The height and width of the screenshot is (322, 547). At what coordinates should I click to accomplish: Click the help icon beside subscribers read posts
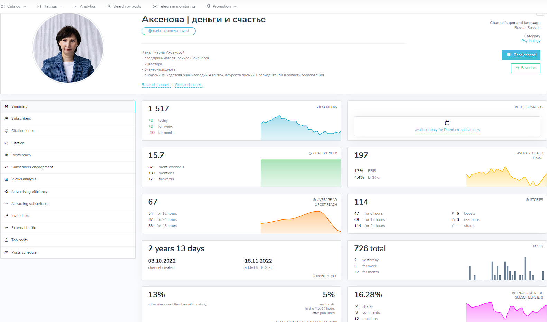[206, 304]
